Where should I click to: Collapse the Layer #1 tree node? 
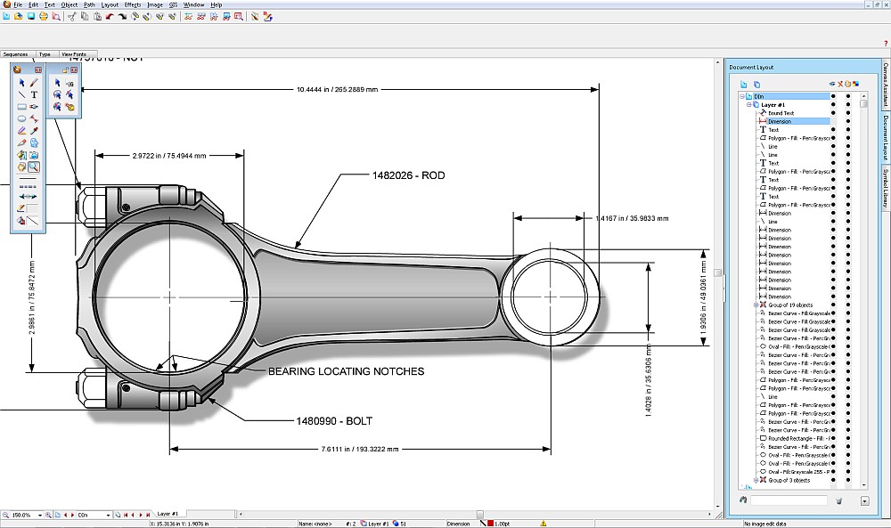pos(748,104)
